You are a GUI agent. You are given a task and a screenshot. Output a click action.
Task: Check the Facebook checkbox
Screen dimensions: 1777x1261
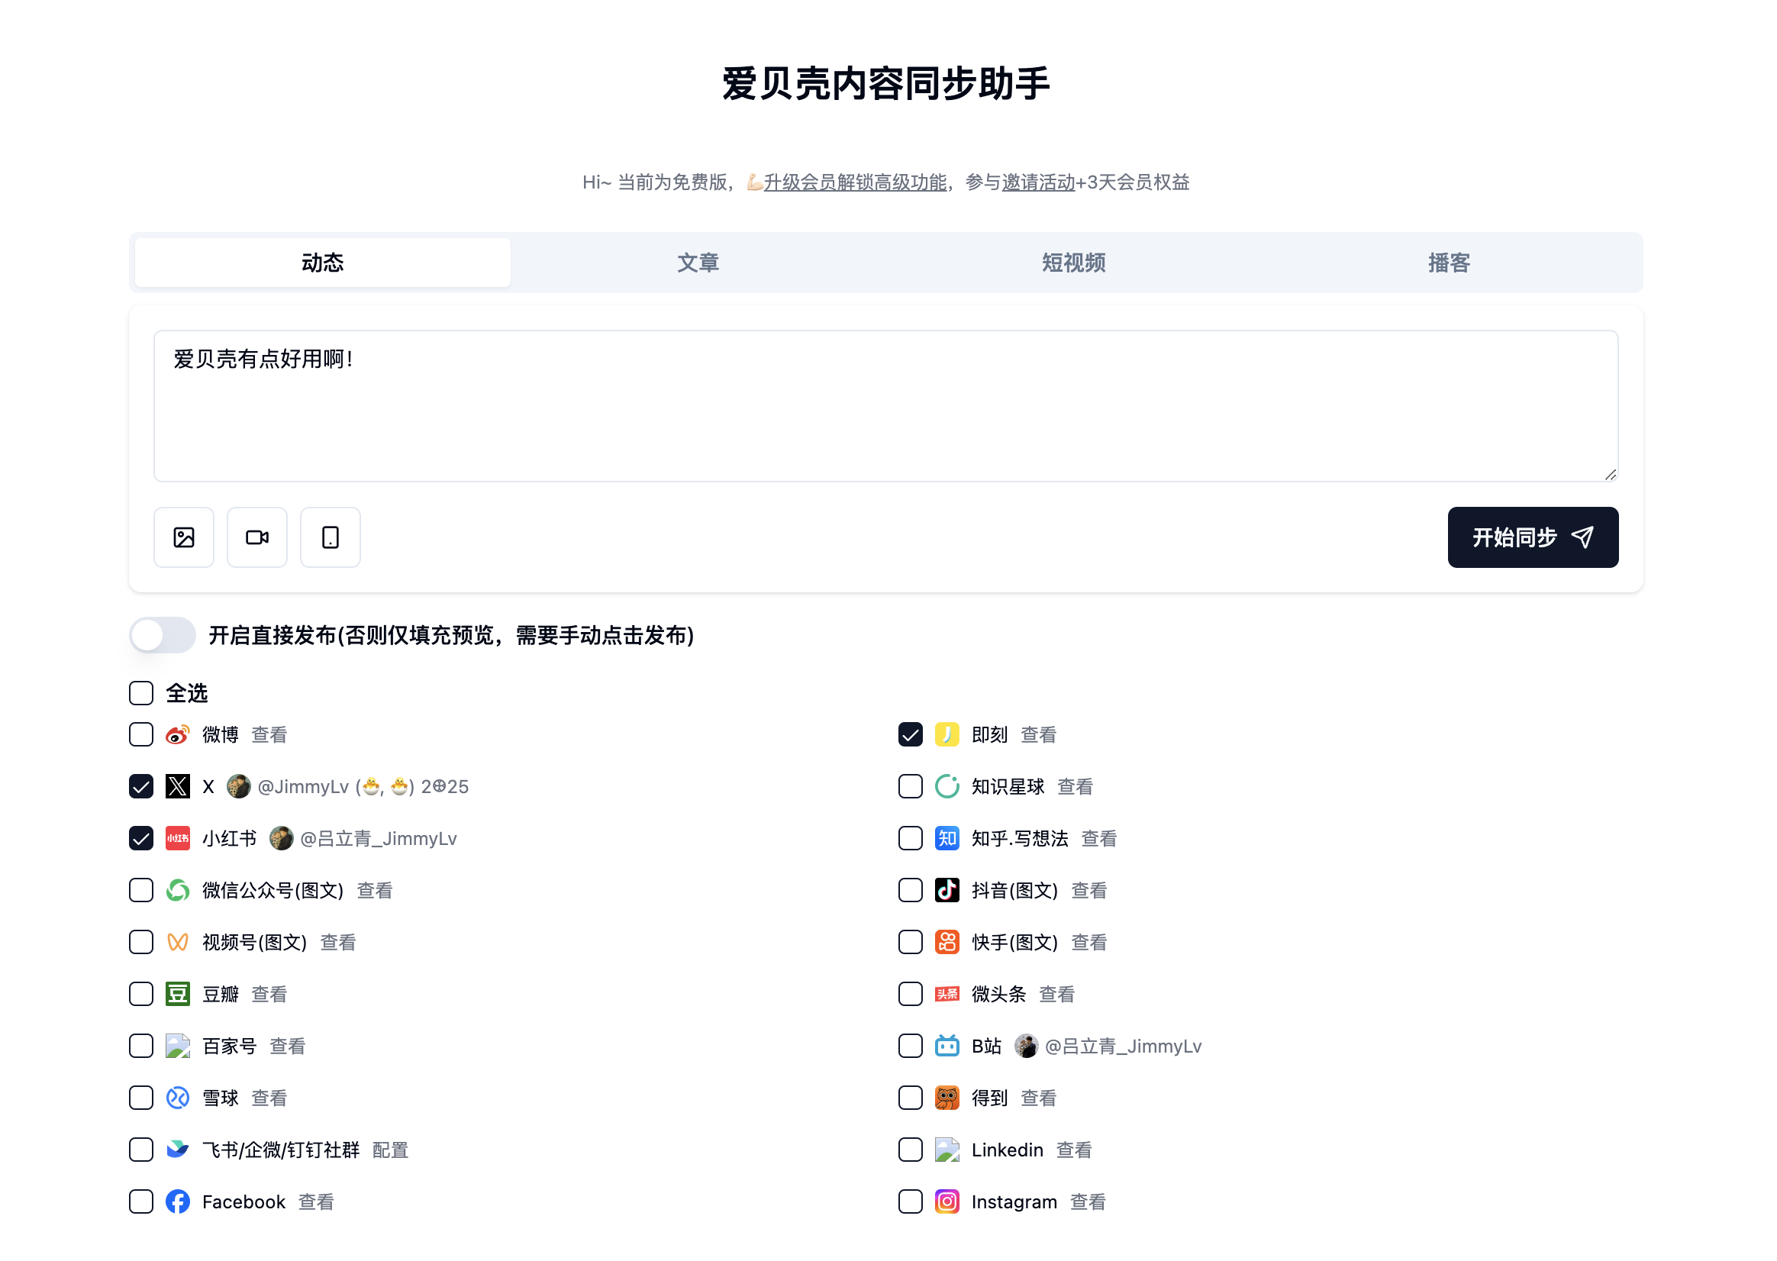(x=141, y=1203)
